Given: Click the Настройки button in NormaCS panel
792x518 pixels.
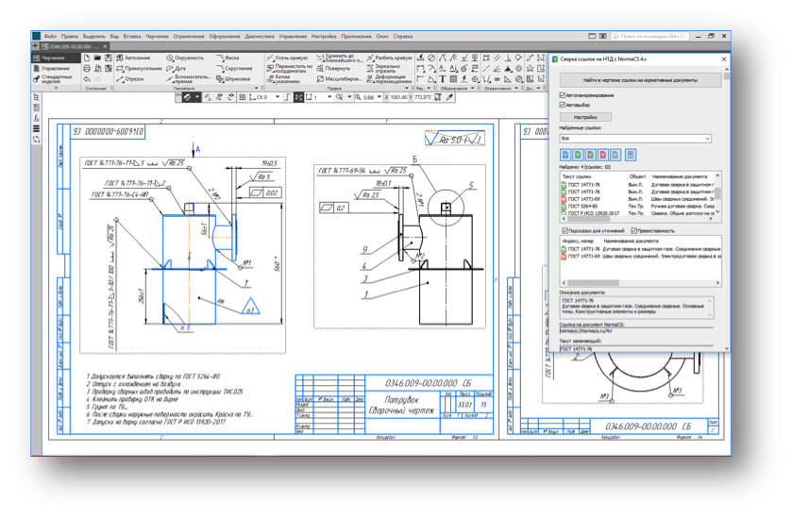Looking at the screenshot, I should (585, 117).
